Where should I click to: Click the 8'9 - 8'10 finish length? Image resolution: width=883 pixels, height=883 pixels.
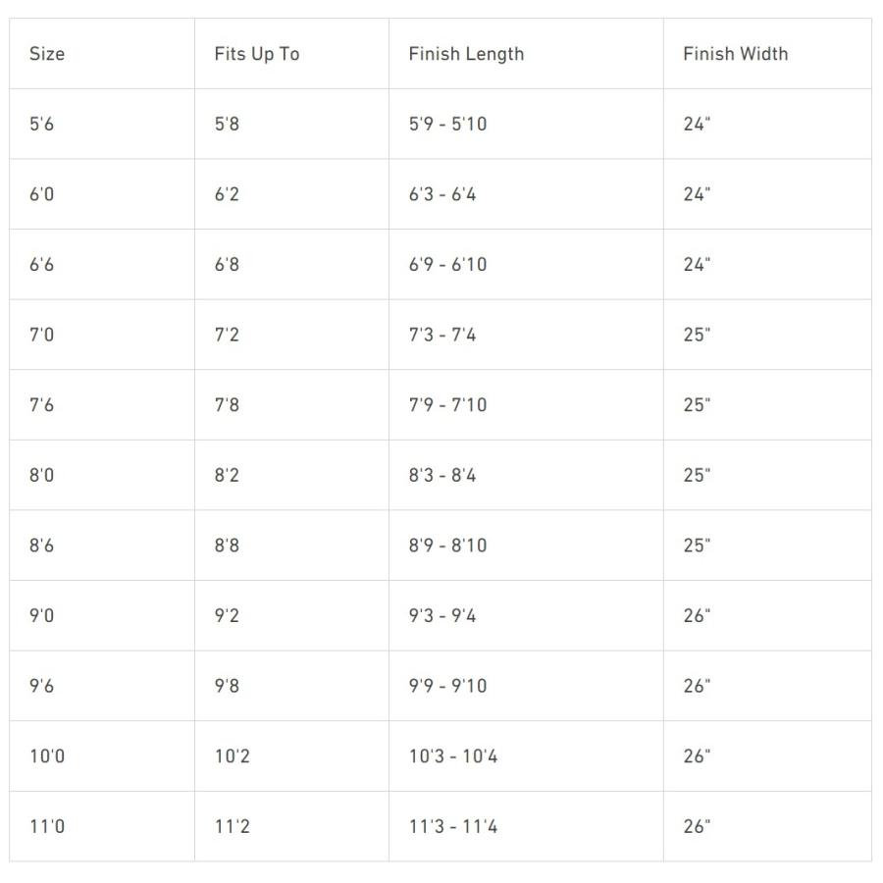[x=447, y=545]
